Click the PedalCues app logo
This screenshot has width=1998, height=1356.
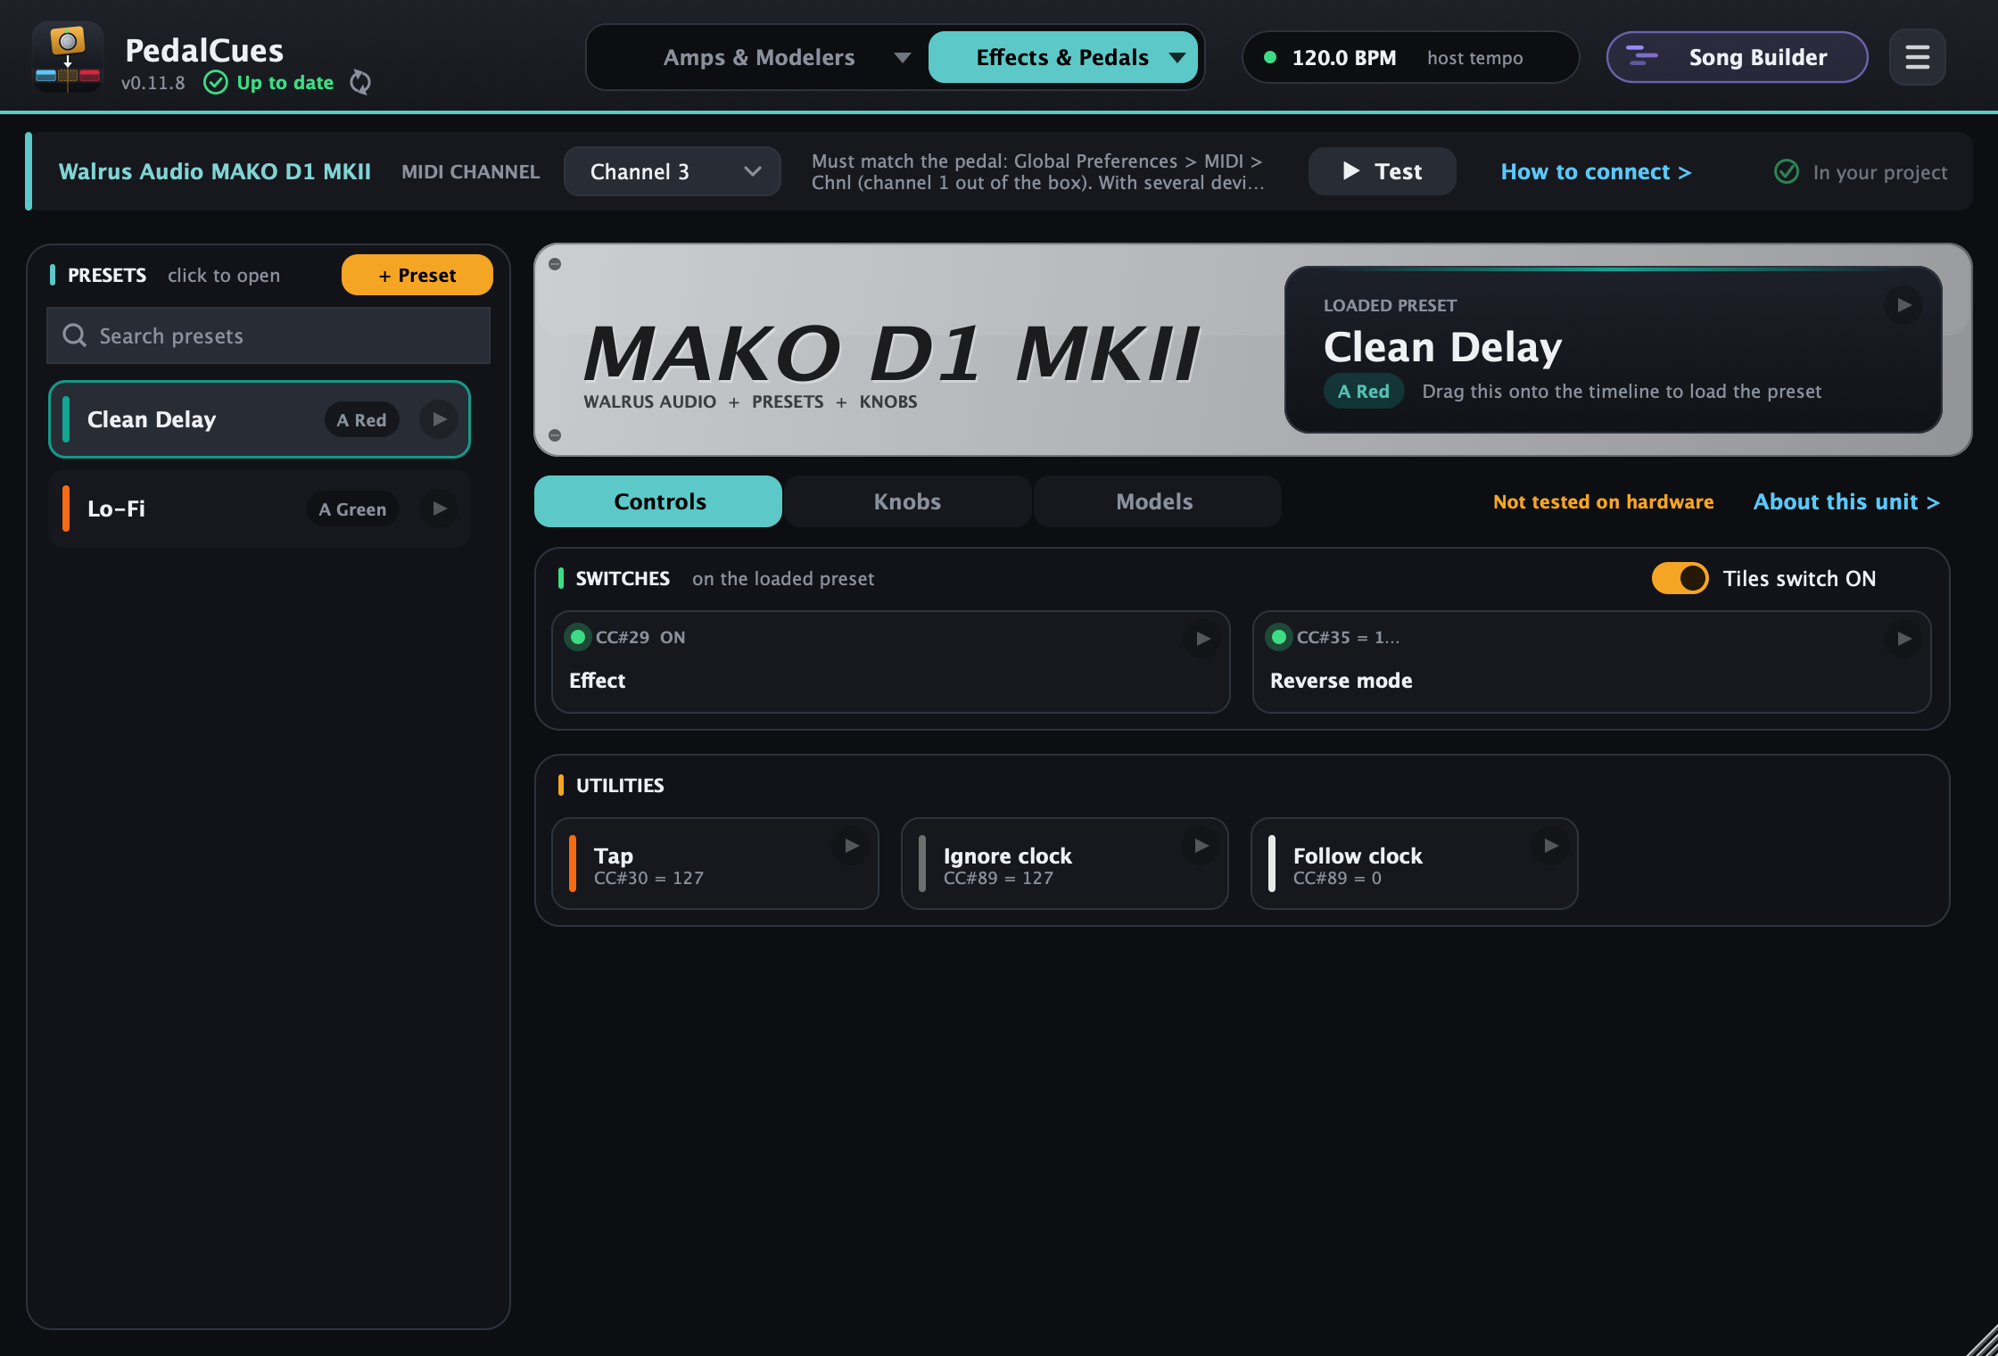click(x=68, y=57)
